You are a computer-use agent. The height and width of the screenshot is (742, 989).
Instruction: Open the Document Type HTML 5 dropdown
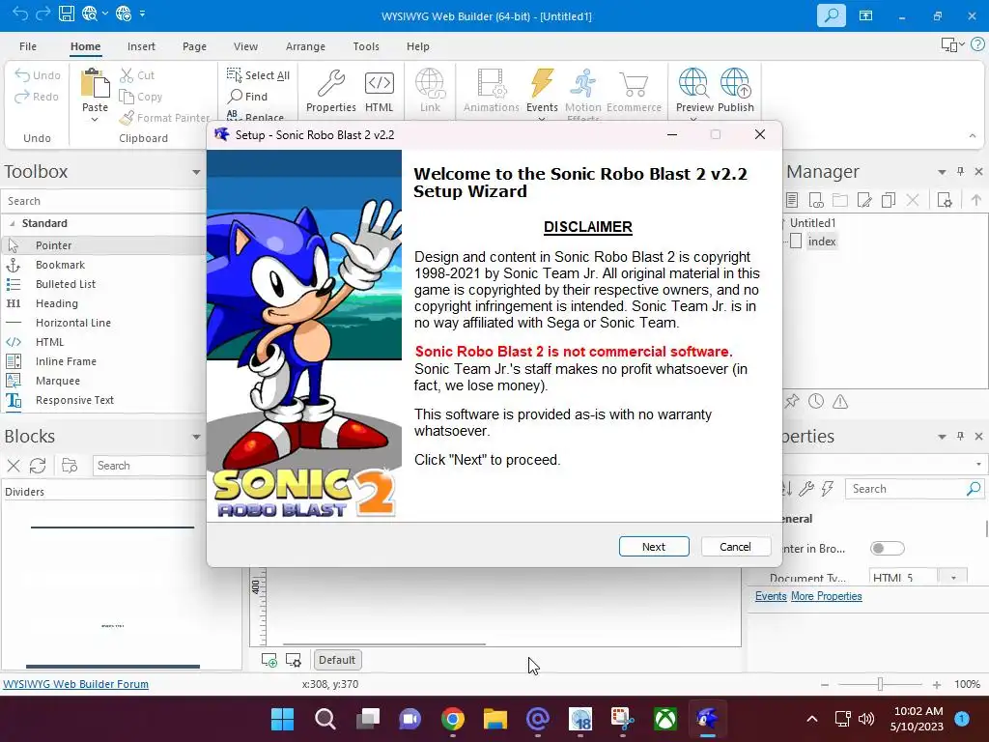coord(953,578)
